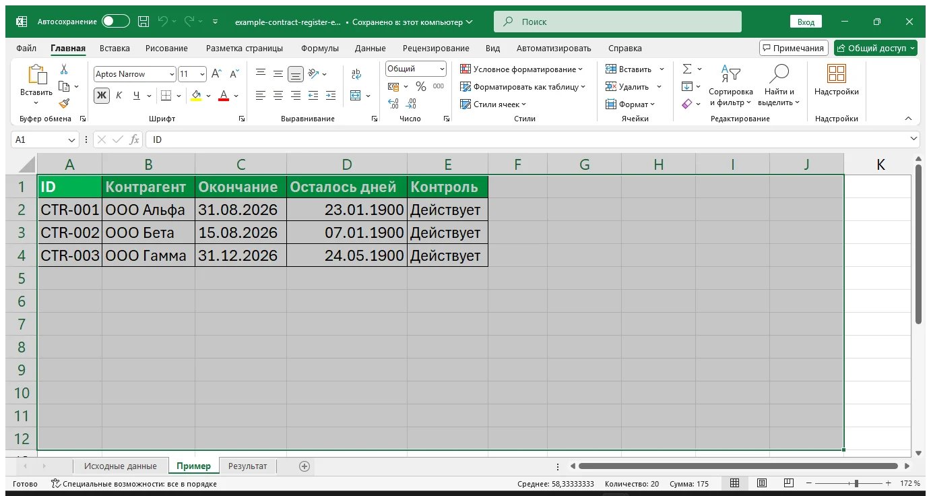Click the Save diskette icon
The width and height of the screenshot is (931, 496).
(x=143, y=22)
